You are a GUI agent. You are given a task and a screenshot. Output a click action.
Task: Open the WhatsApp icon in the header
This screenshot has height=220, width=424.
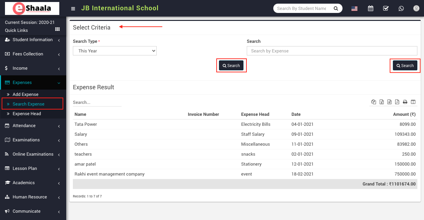(x=401, y=8)
